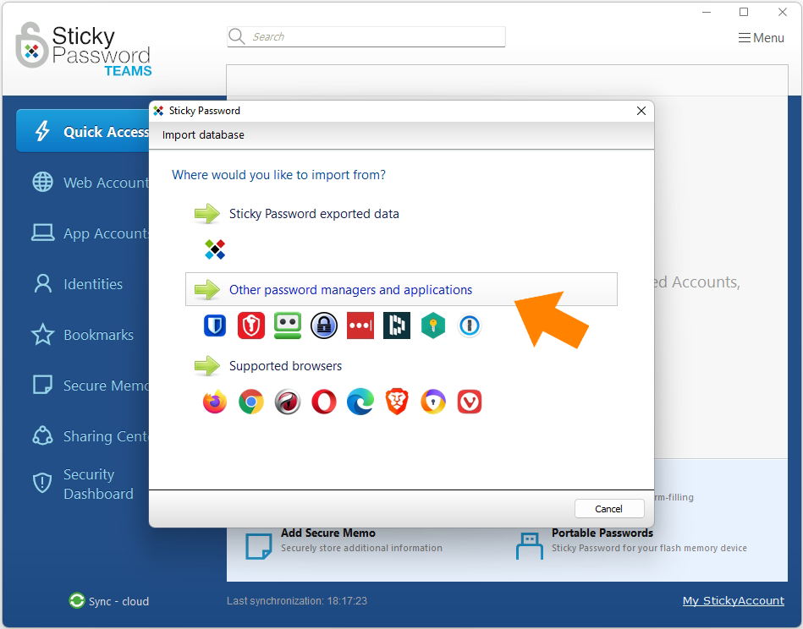Click the teal hexagon key icon
The width and height of the screenshot is (803, 629).
click(x=433, y=325)
